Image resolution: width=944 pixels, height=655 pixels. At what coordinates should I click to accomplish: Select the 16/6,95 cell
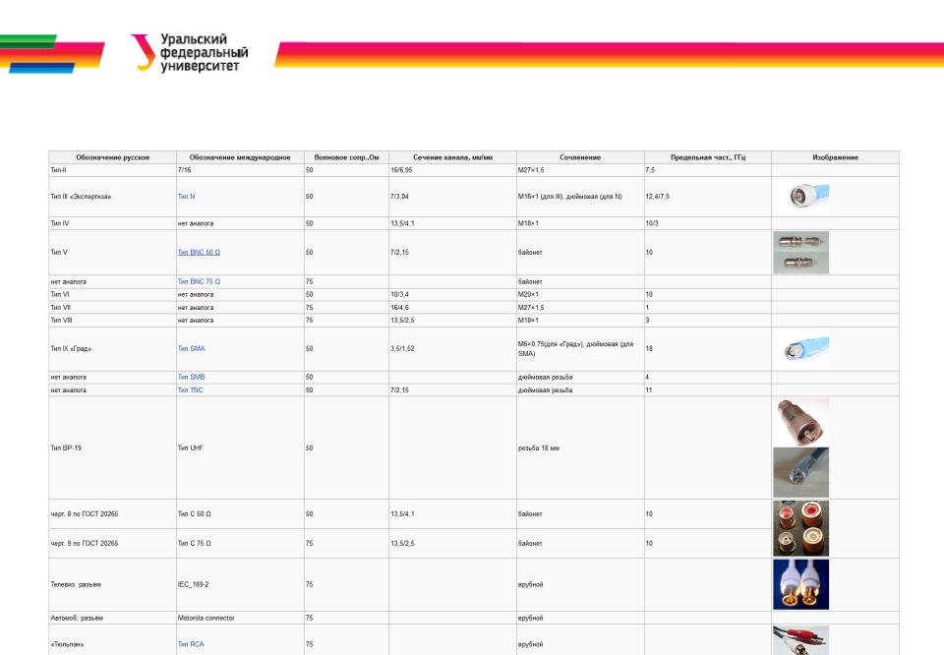click(x=452, y=170)
